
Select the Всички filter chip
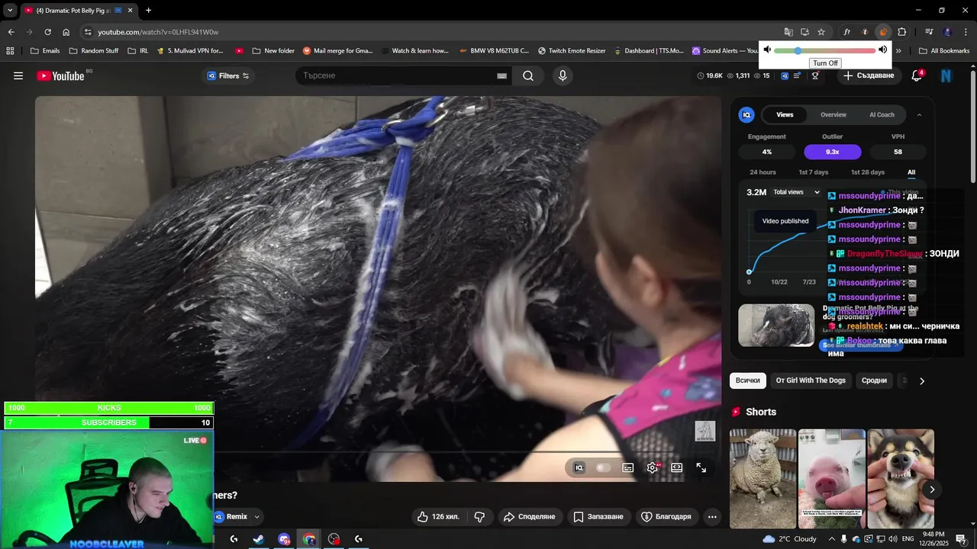[747, 380]
